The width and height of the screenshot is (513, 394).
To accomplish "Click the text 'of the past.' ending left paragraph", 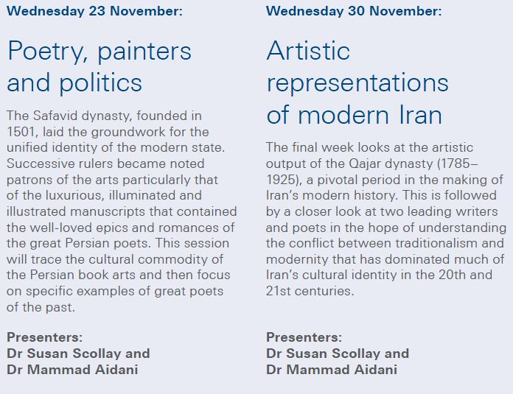I will (x=41, y=307).
